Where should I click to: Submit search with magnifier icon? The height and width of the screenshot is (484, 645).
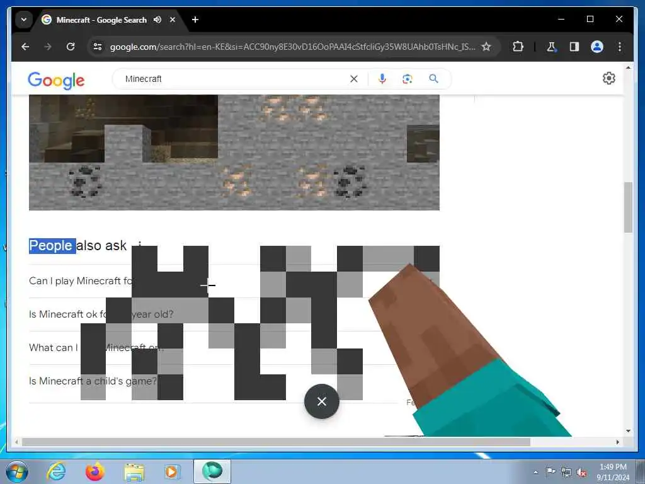click(x=433, y=79)
